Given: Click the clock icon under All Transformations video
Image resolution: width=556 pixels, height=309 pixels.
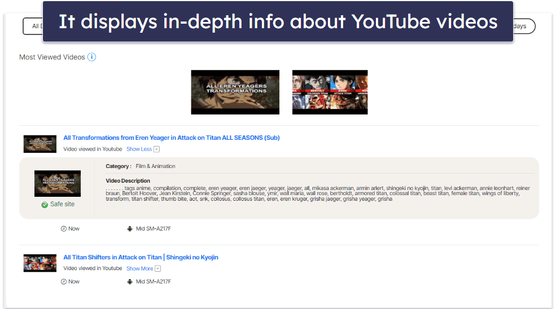Looking at the screenshot, I should click(x=63, y=229).
